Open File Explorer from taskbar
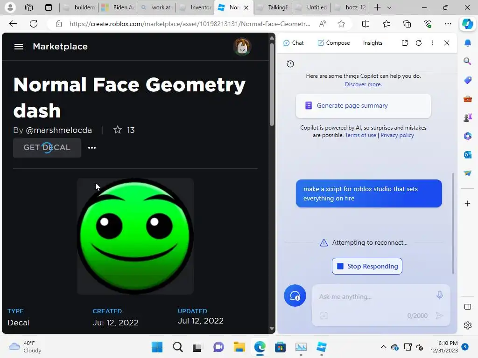 (239, 347)
